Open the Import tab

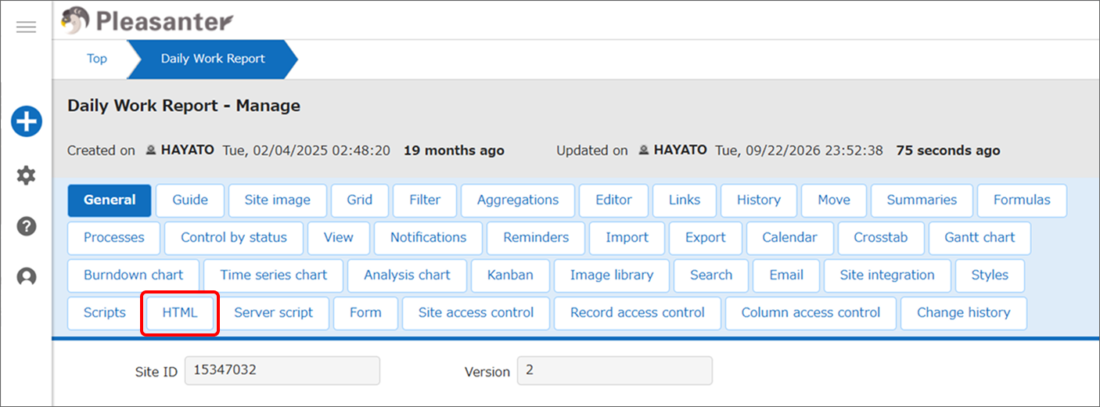[627, 238]
